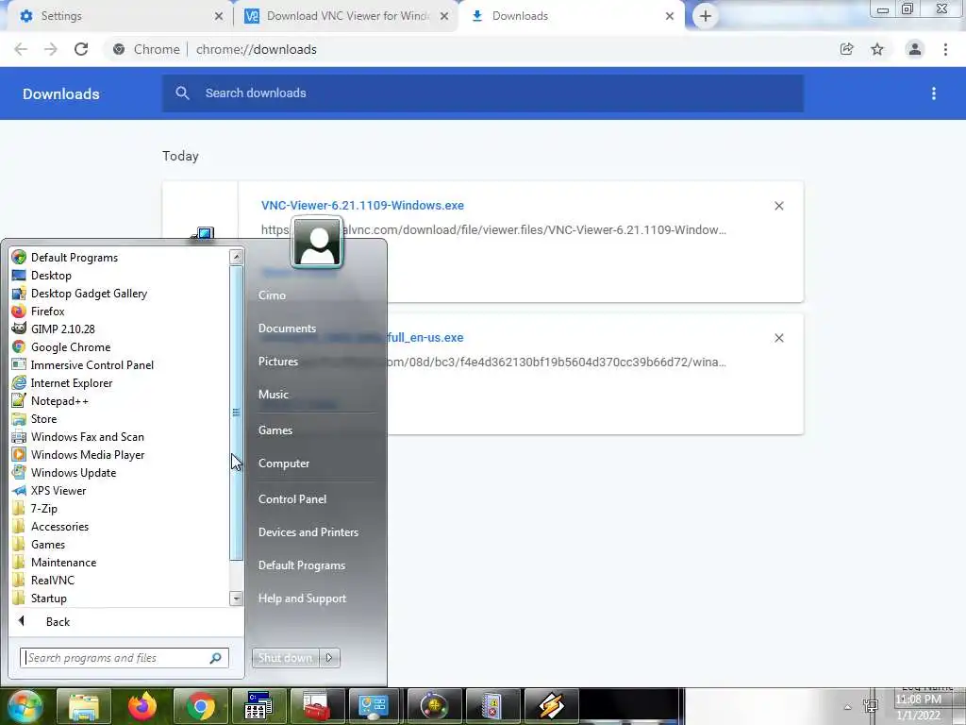The width and height of the screenshot is (966, 725).
Task: Open Help and Support
Action: tap(302, 598)
